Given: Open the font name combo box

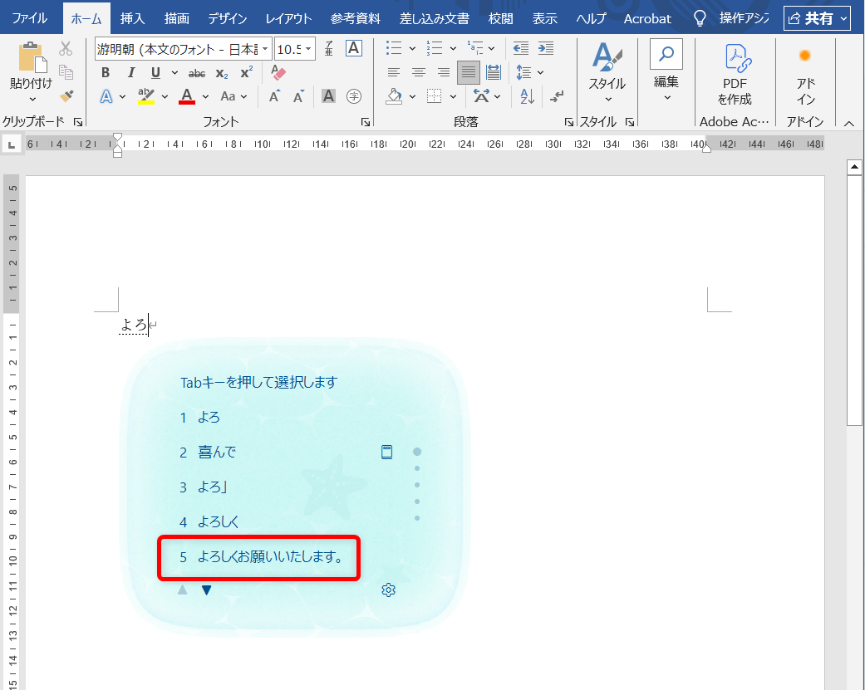Looking at the screenshot, I should [183, 49].
